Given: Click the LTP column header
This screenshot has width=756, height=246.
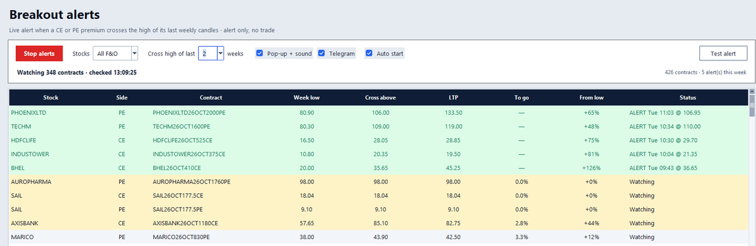Looking at the screenshot, I should (x=453, y=98).
